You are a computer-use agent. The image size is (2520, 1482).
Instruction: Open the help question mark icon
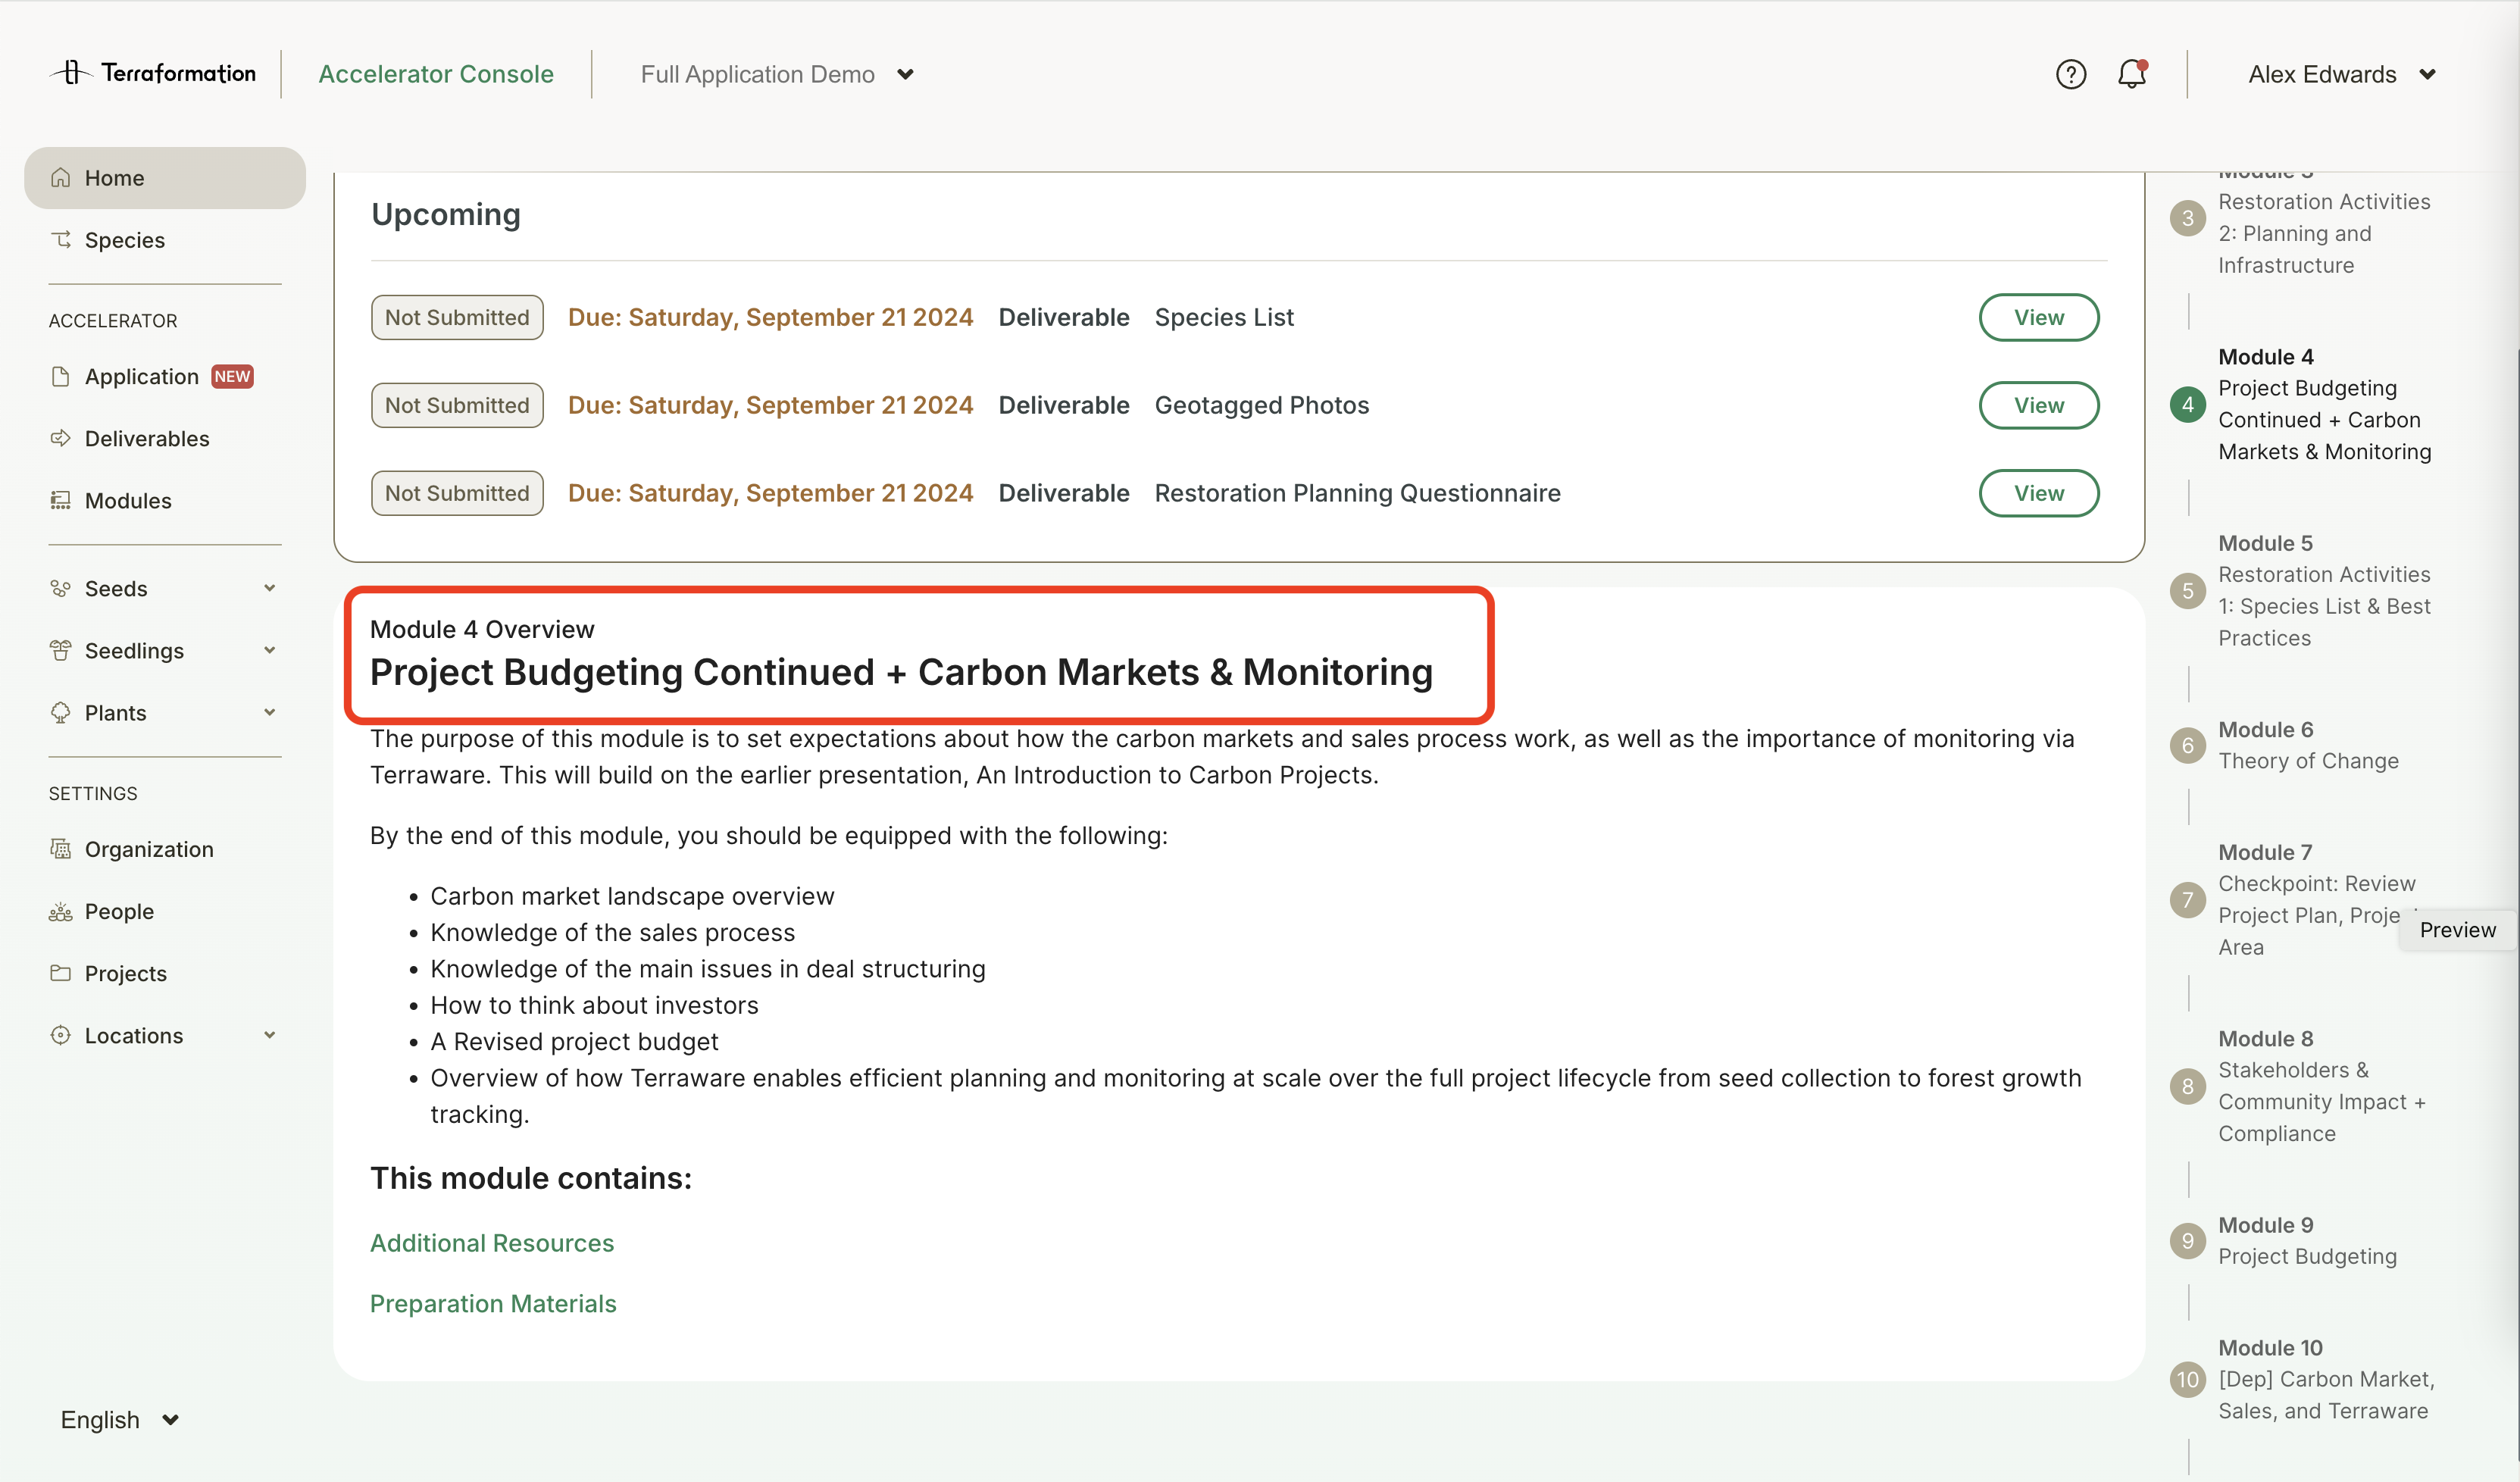[2070, 74]
